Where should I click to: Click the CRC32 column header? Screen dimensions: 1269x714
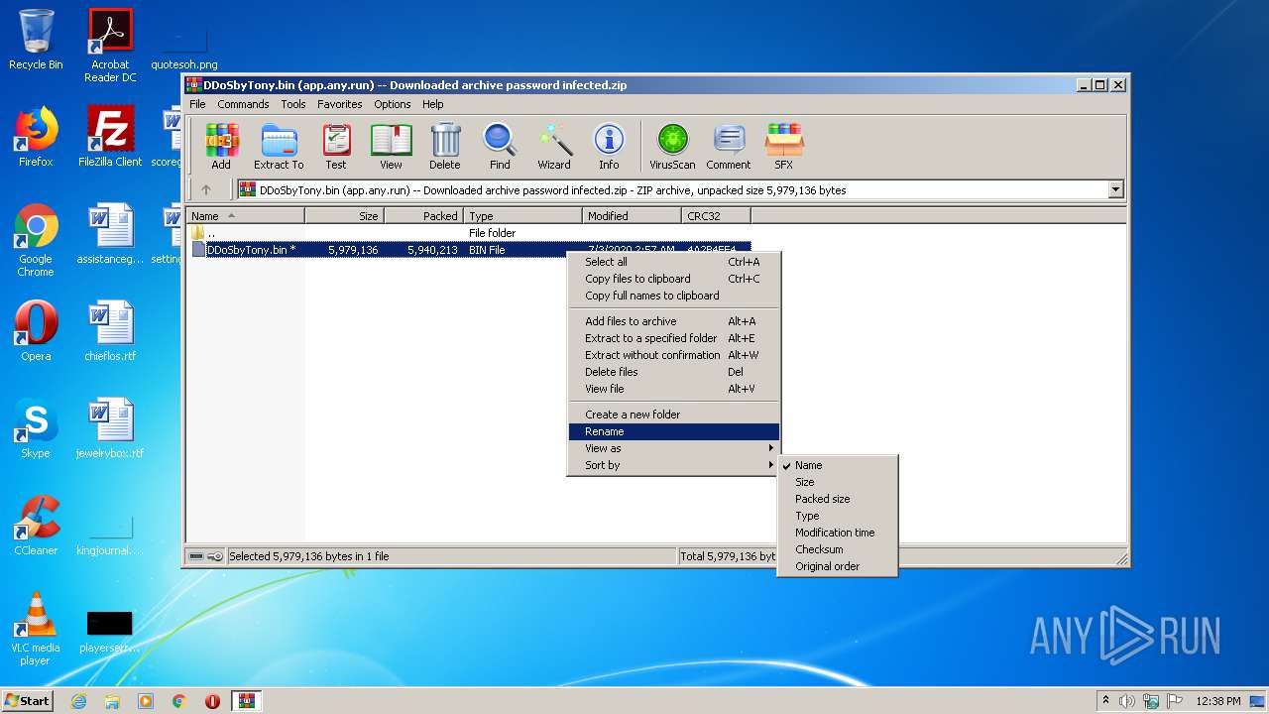pos(716,215)
